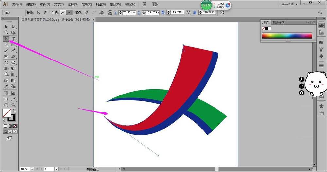Launch Adobe Bridge via Br button

144,4
